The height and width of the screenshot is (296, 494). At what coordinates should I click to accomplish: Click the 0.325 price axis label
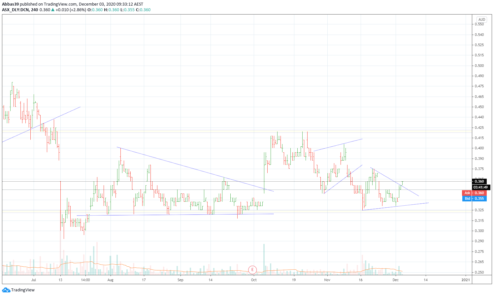[479, 210]
